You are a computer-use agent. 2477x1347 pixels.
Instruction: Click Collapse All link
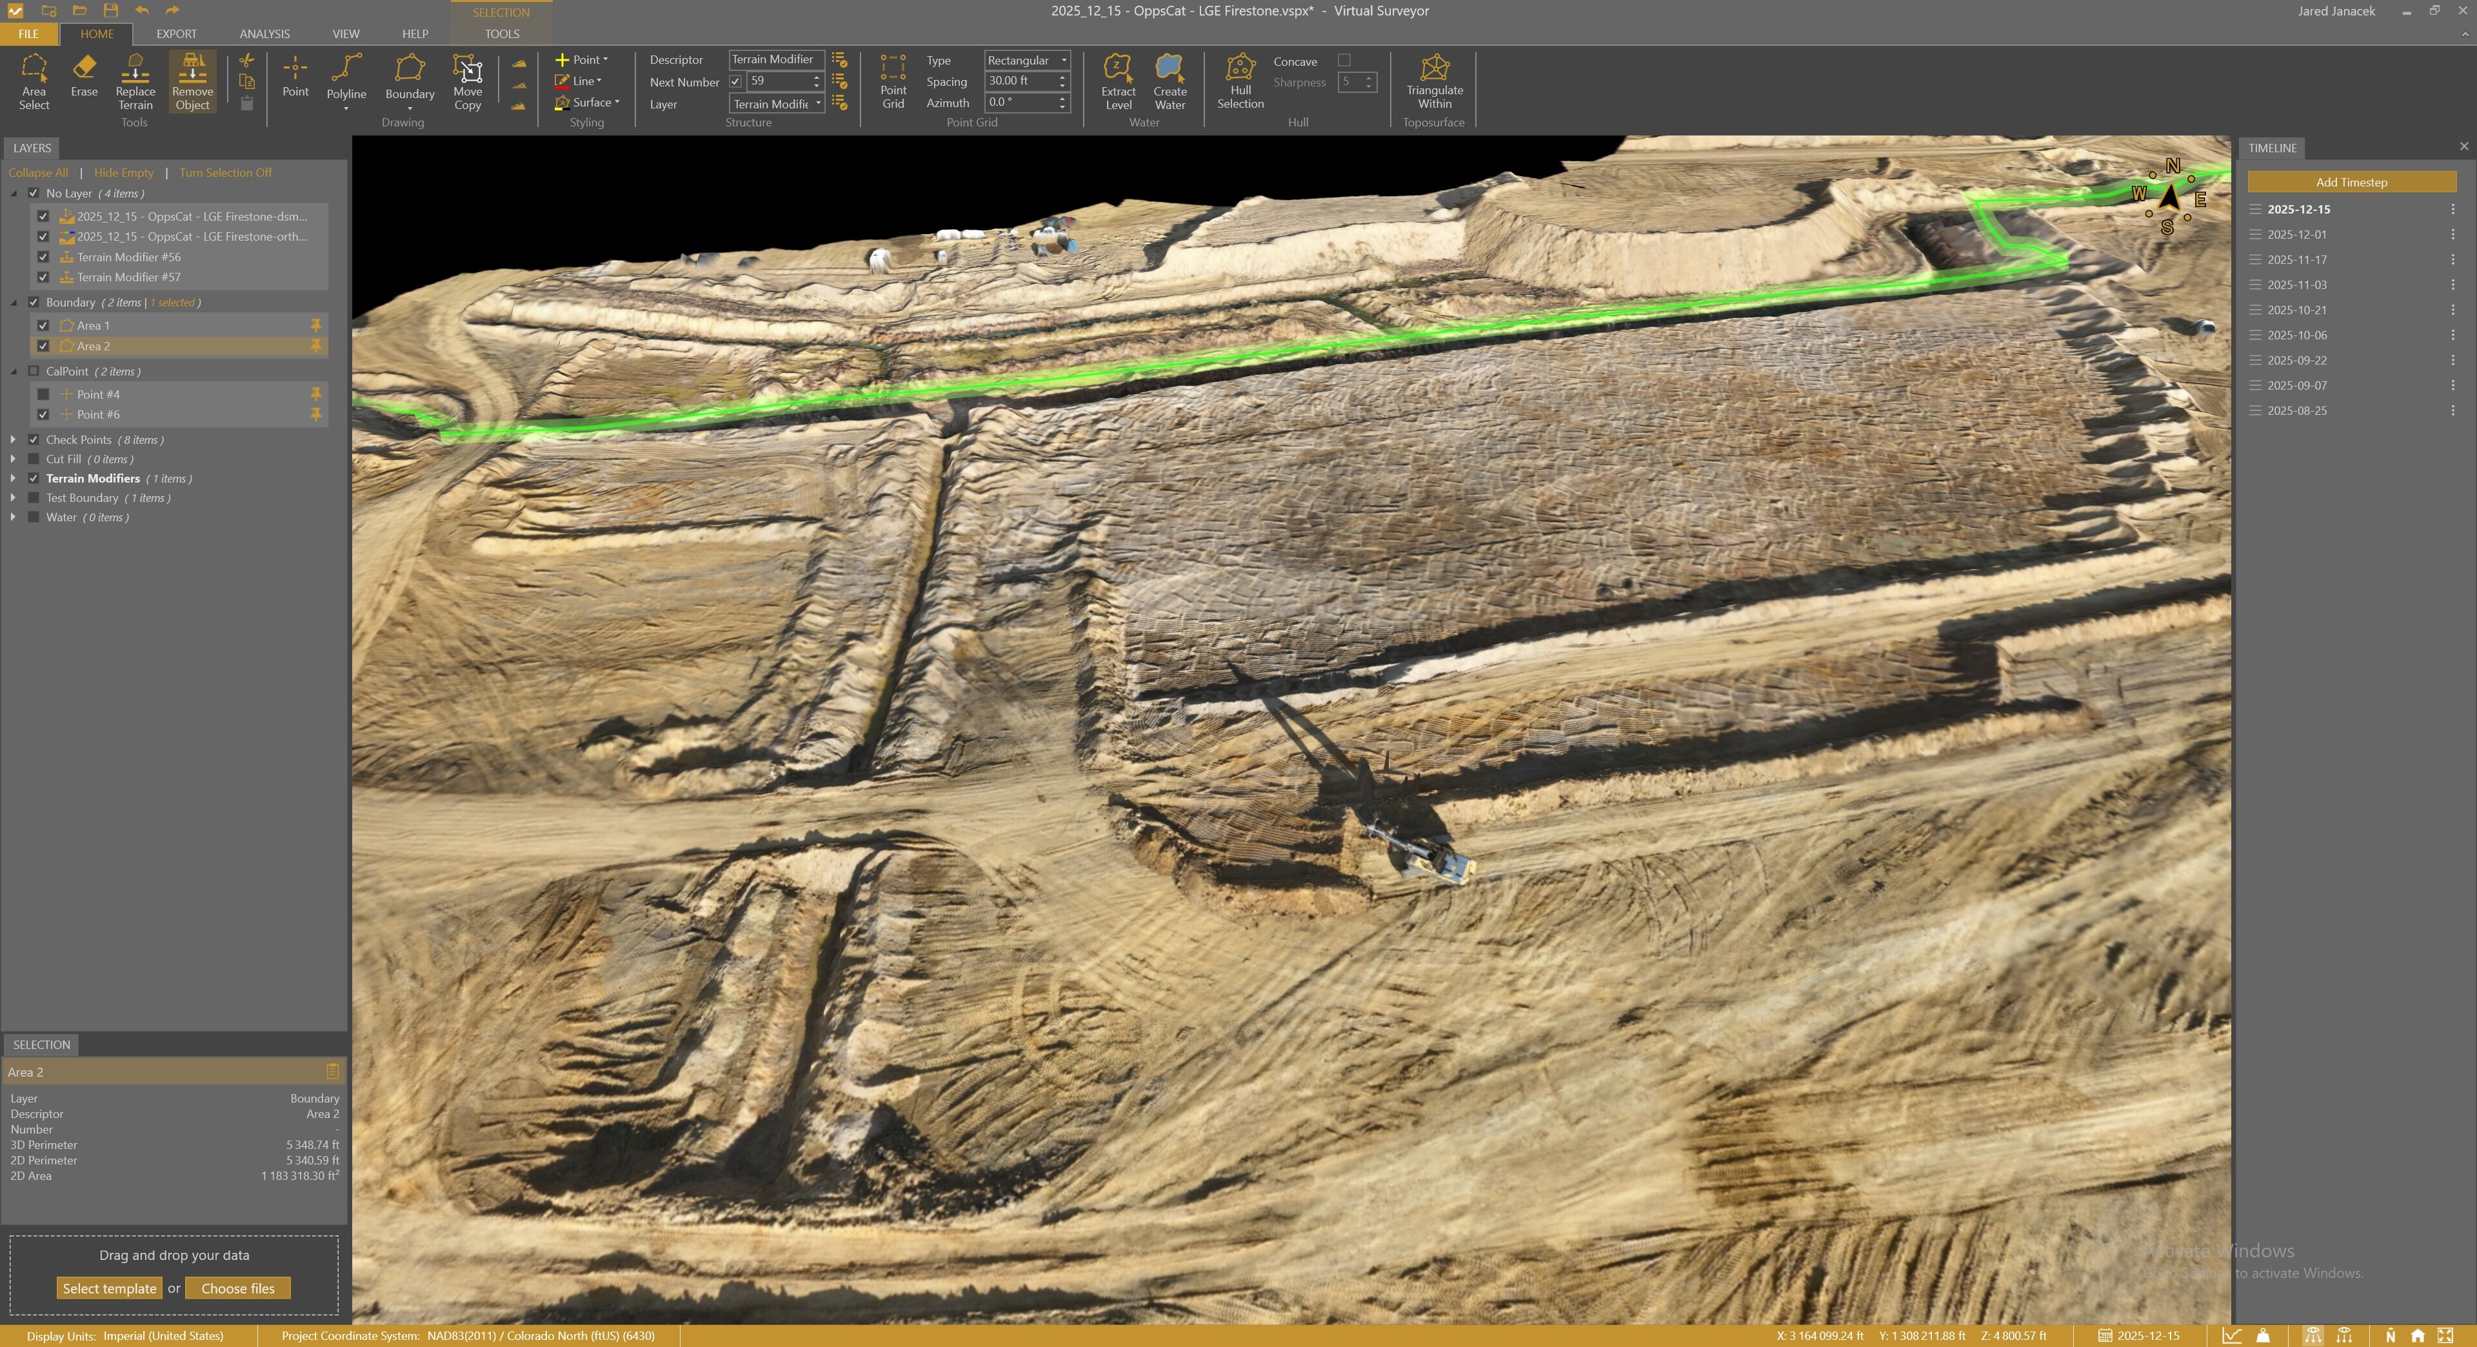click(x=39, y=173)
